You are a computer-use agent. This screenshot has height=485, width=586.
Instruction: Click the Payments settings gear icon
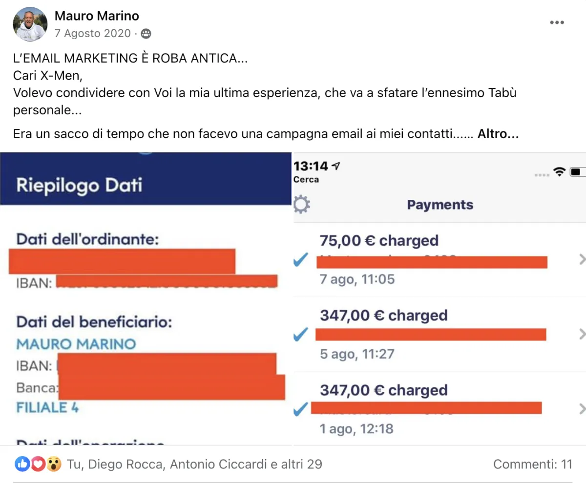pyautogui.click(x=302, y=205)
